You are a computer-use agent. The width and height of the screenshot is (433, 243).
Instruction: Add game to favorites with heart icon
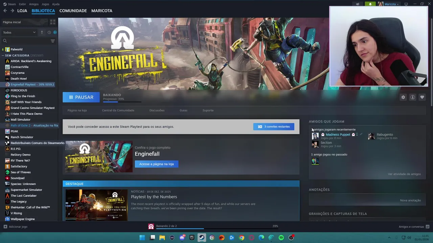tap(422, 97)
